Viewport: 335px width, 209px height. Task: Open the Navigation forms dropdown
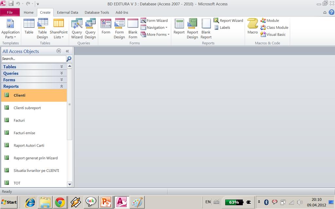154,27
